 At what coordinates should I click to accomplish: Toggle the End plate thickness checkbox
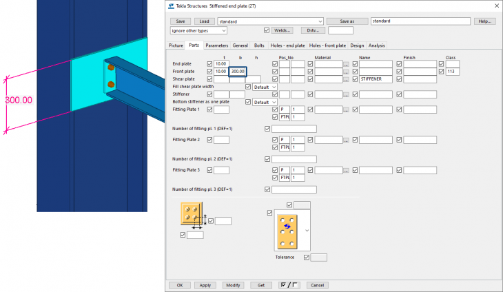coord(209,64)
